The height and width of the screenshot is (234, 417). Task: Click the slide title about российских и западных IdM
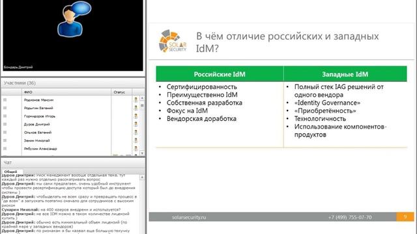(x=287, y=42)
